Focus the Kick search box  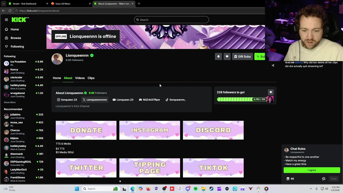pyautogui.click(x=171, y=20)
